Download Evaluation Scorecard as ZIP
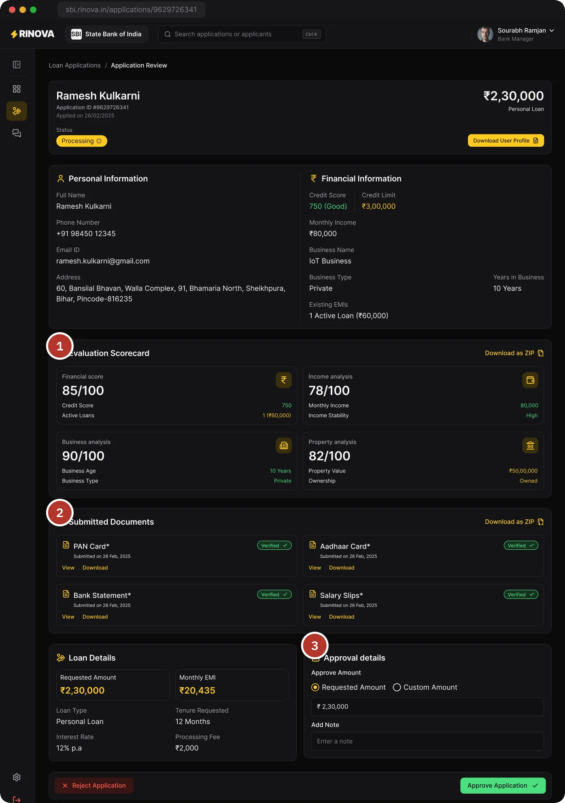The width and height of the screenshot is (565, 803). click(x=514, y=353)
